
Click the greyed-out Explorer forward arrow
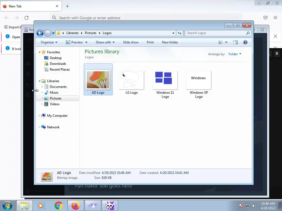[48, 33]
